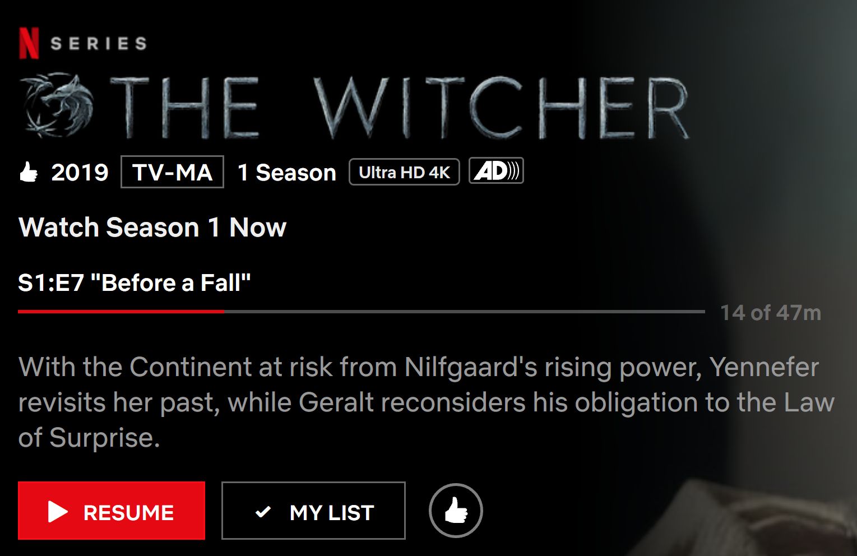Click the small thumbs-up icon beside 2019
Image resolution: width=857 pixels, height=556 pixels.
click(x=28, y=172)
